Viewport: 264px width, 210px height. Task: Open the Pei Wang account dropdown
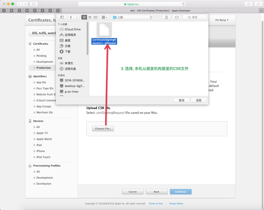point(222,20)
